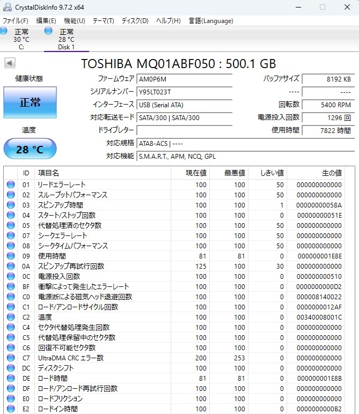Click the 28 °C temperature button
Viewport: 359px width, 414px height.
[x=30, y=149]
